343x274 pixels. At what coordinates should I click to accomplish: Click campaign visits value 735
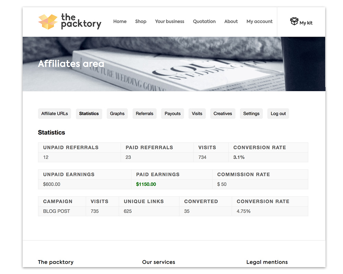pyautogui.click(x=95, y=211)
